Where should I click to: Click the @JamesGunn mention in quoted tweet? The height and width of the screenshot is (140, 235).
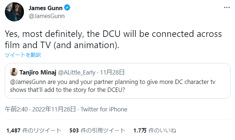[x=28, y=82]
